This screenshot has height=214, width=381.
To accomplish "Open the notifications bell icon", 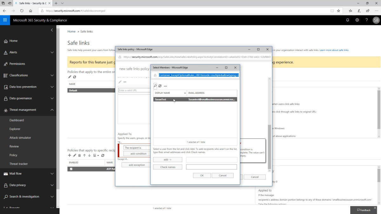I will (x=348, y=20).
